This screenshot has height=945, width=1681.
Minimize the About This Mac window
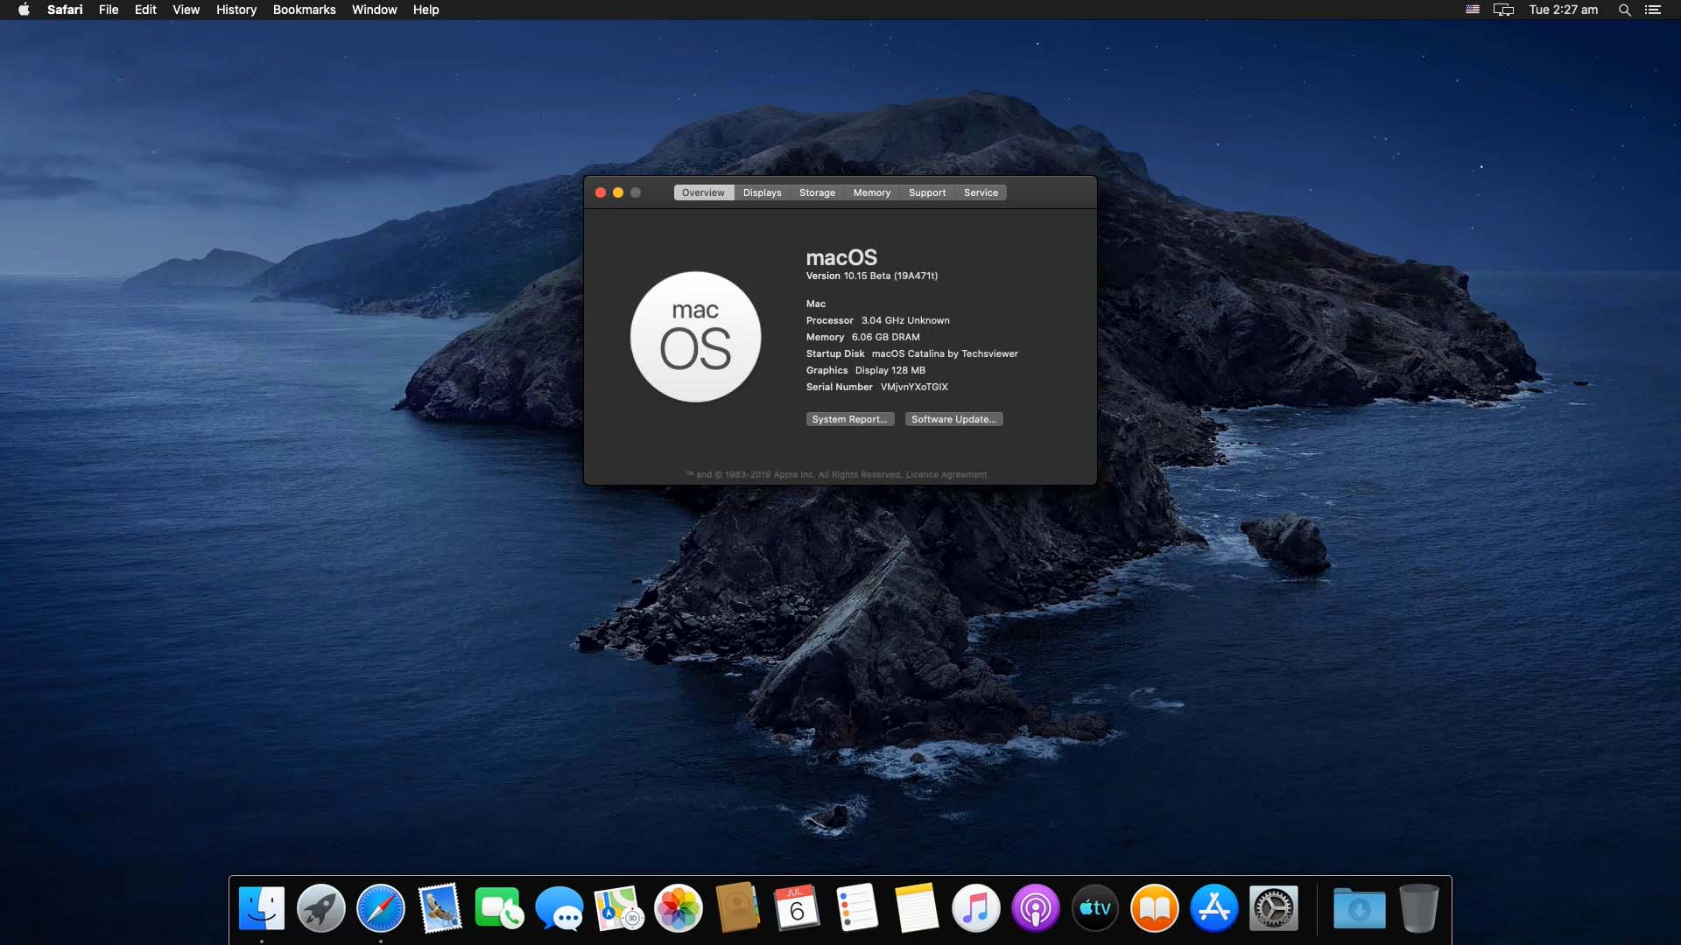(x=618, y=192)
